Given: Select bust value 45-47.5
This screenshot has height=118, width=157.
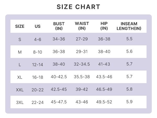Looking at the screenshot, I should [59, 102].
